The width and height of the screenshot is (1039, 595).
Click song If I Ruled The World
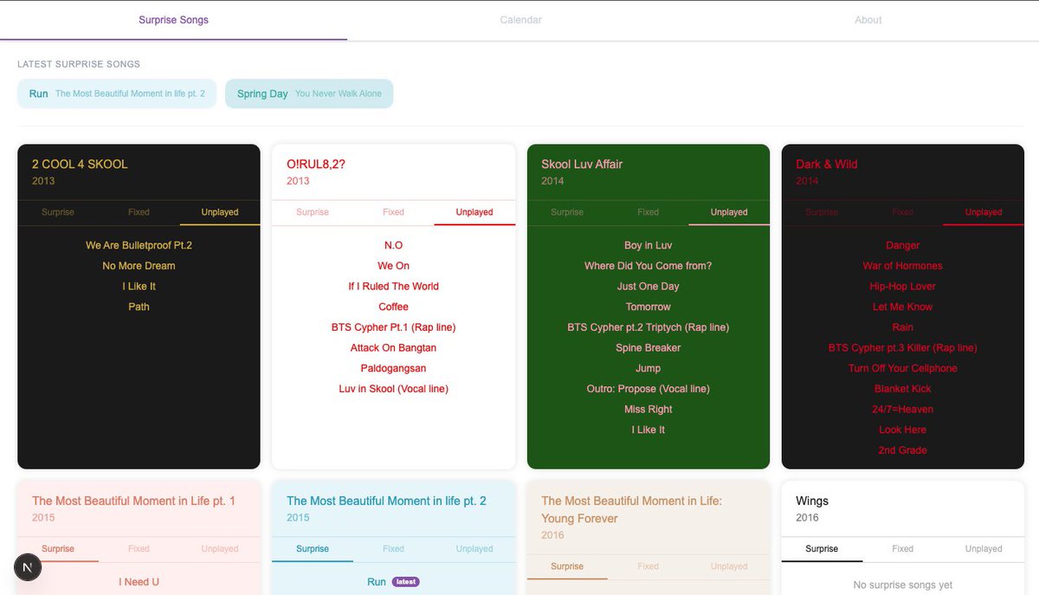pyautogui.click(x=393, y=286)
